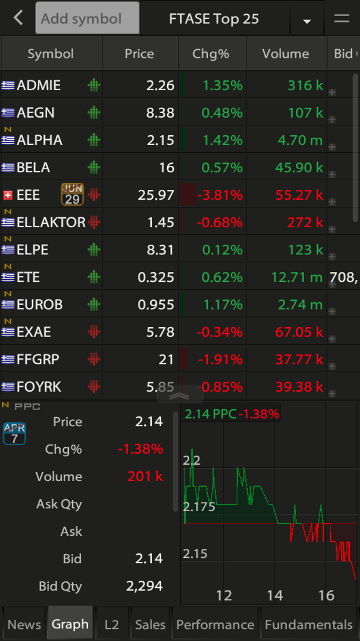Screen dimensions: 360x641
Task: Sort by the Volume column header
Action: point(285,54)
